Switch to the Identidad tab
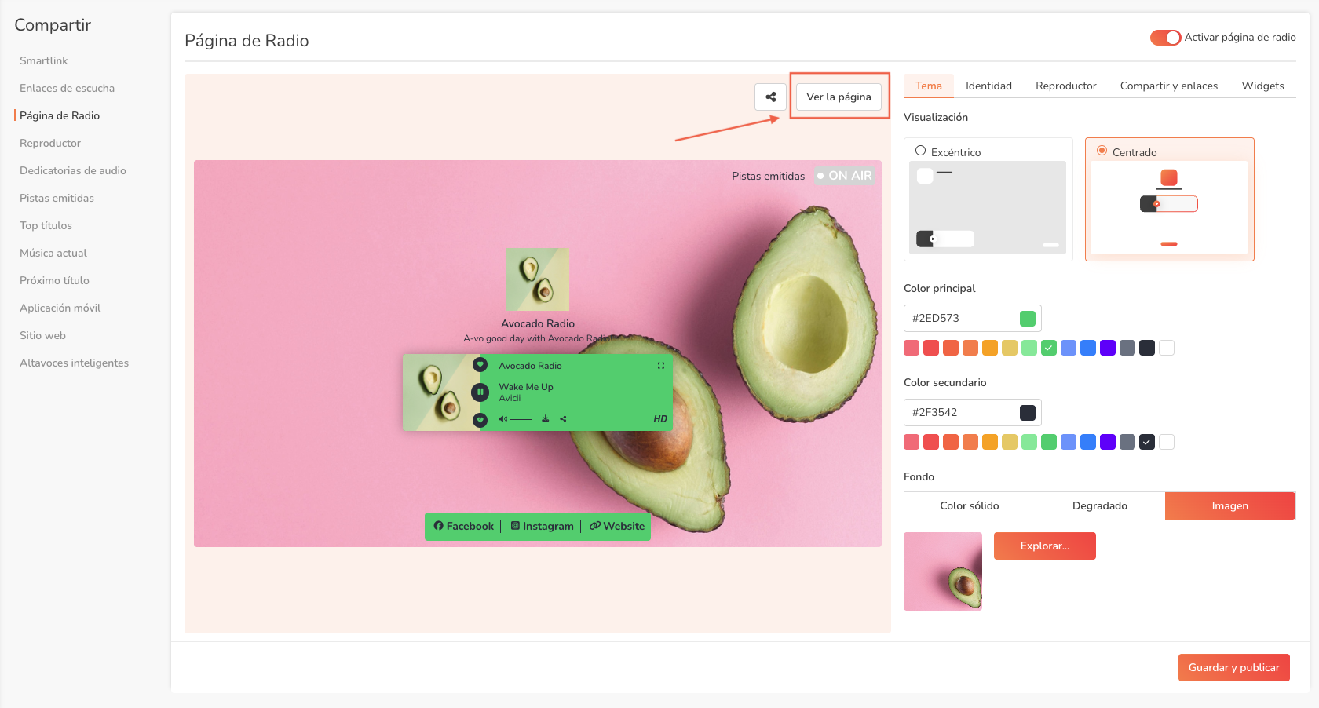Screen dimensions: 1319x708 pos(988,86)
